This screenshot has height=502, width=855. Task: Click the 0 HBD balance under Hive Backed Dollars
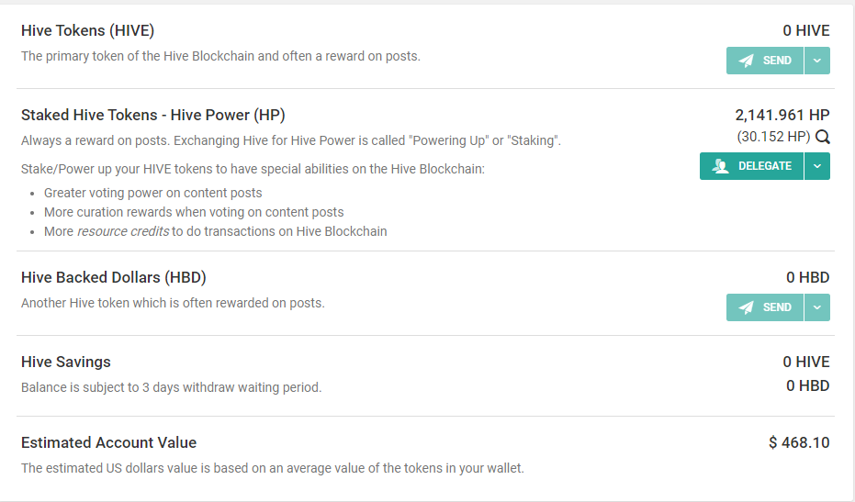(x=807, y=277)
